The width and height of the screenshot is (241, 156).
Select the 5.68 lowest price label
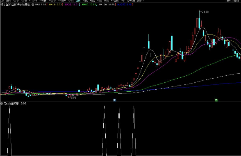[x=73, y=97]
